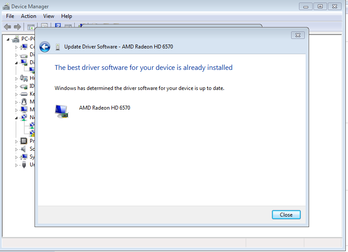Open the Action menu
This screenshot has width=348, height=252.
point(28,16)
